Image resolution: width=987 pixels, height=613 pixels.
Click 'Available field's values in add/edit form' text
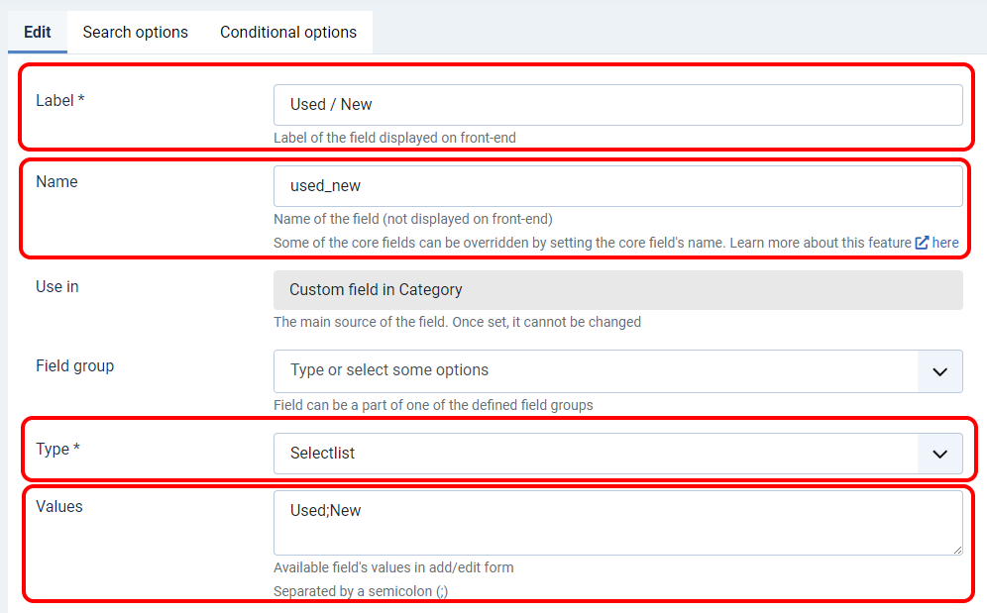click(x=393, y=567)
